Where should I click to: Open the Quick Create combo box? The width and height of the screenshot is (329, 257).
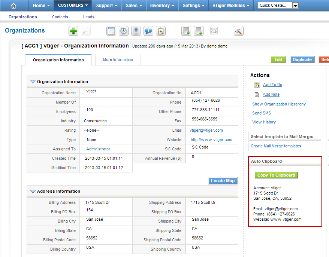(278, 6)
